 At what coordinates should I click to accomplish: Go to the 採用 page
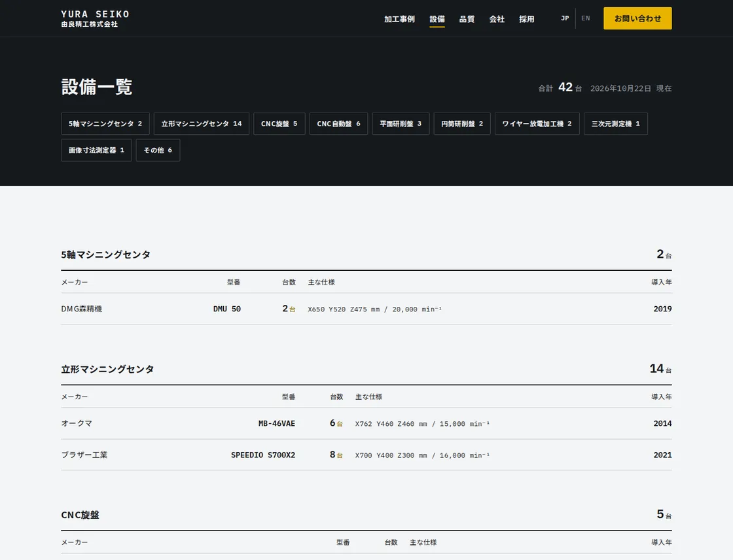pos(526,19)
